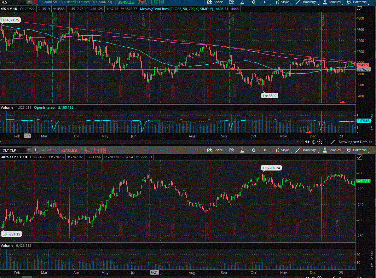The height and width of the screenshot is (278, 376).
Task: Click the 'Hi: 4671.75' price bubble
Action: (10, 20)
